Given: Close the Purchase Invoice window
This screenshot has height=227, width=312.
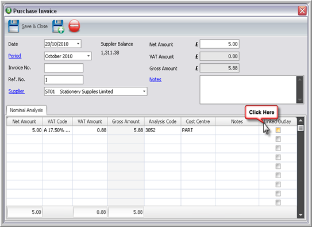Looking at the screenshot, I should click(302, 10).
